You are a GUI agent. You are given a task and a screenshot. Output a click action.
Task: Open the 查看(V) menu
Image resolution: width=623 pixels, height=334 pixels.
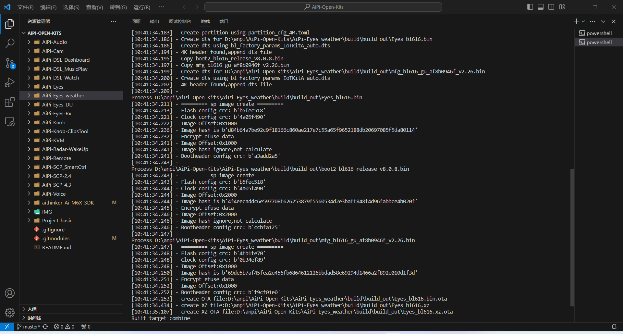click(94, 7)
